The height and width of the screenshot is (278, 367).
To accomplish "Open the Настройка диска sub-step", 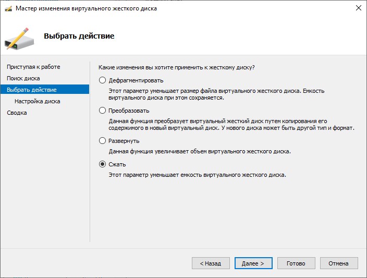I will [x=37, y=101].
